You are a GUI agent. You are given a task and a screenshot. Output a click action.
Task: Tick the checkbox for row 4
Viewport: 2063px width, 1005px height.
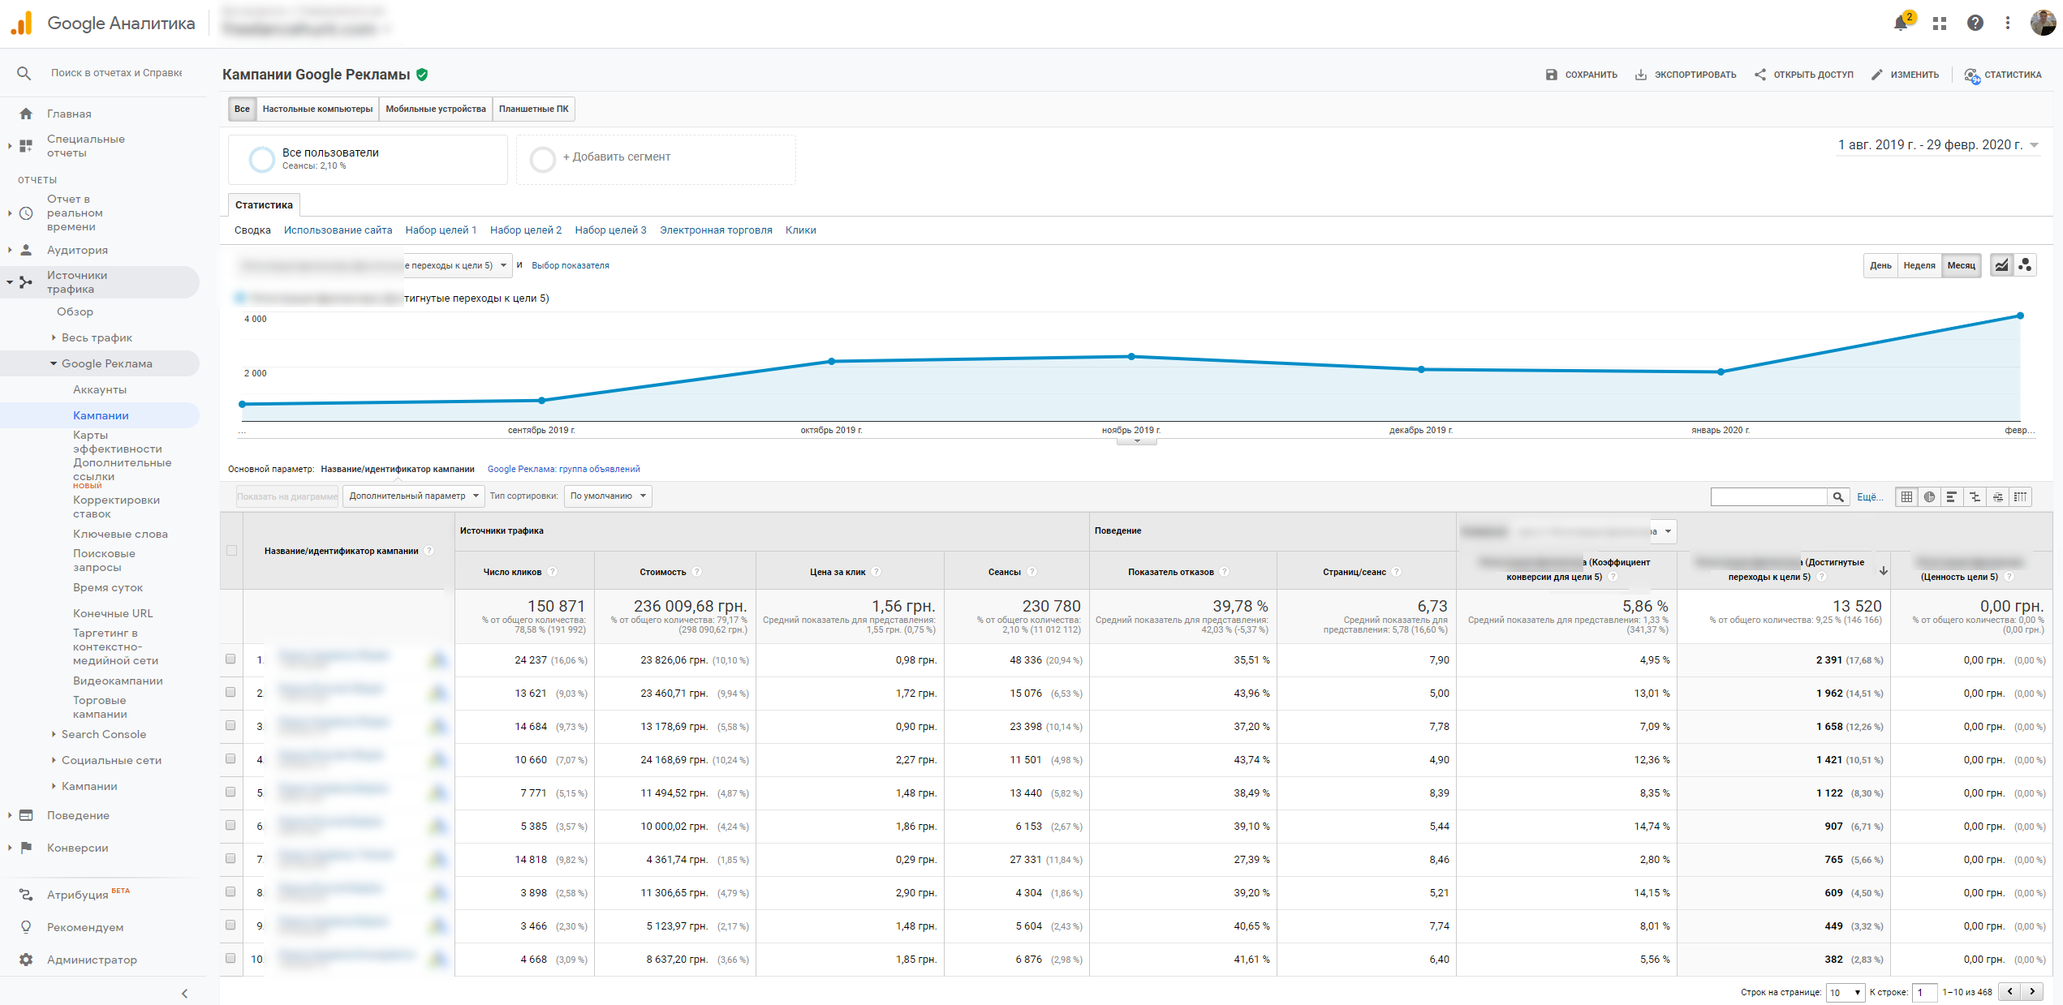230,759
